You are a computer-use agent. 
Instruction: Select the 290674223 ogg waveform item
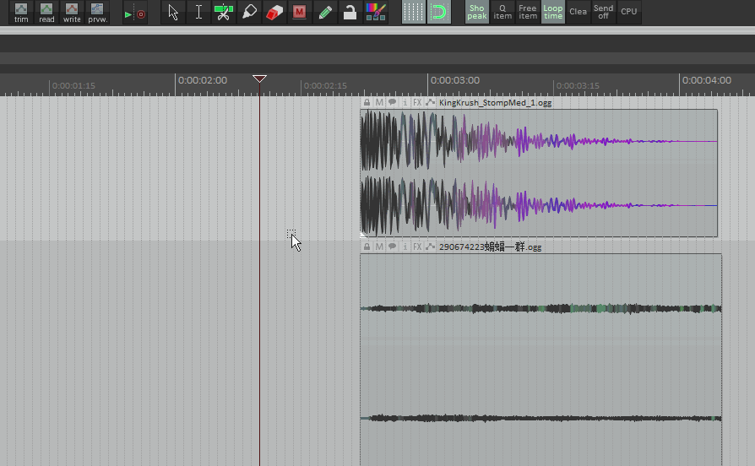[x=540, y=360]
